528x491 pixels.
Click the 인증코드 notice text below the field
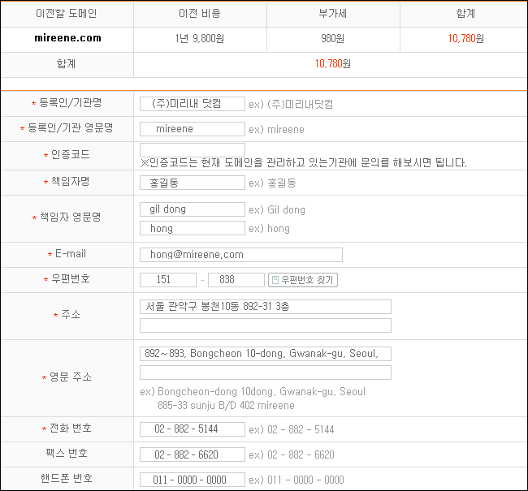[x=304, y=163]
